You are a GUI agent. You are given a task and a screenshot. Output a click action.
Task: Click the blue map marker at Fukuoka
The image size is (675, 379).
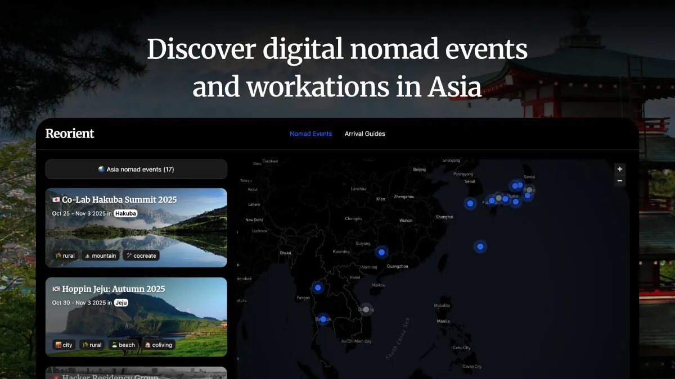[492, 200]
